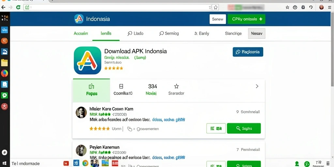Click the page vertical scrollbar

(x=332, y=49)
